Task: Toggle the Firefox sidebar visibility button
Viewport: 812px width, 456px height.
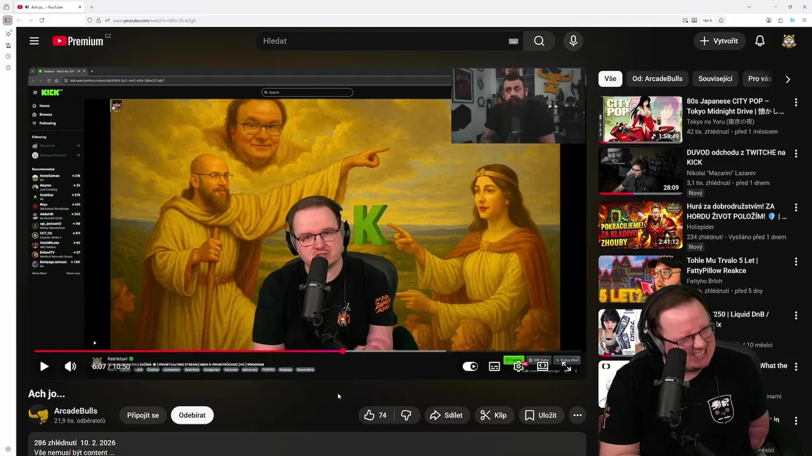Action: (8, 20)
